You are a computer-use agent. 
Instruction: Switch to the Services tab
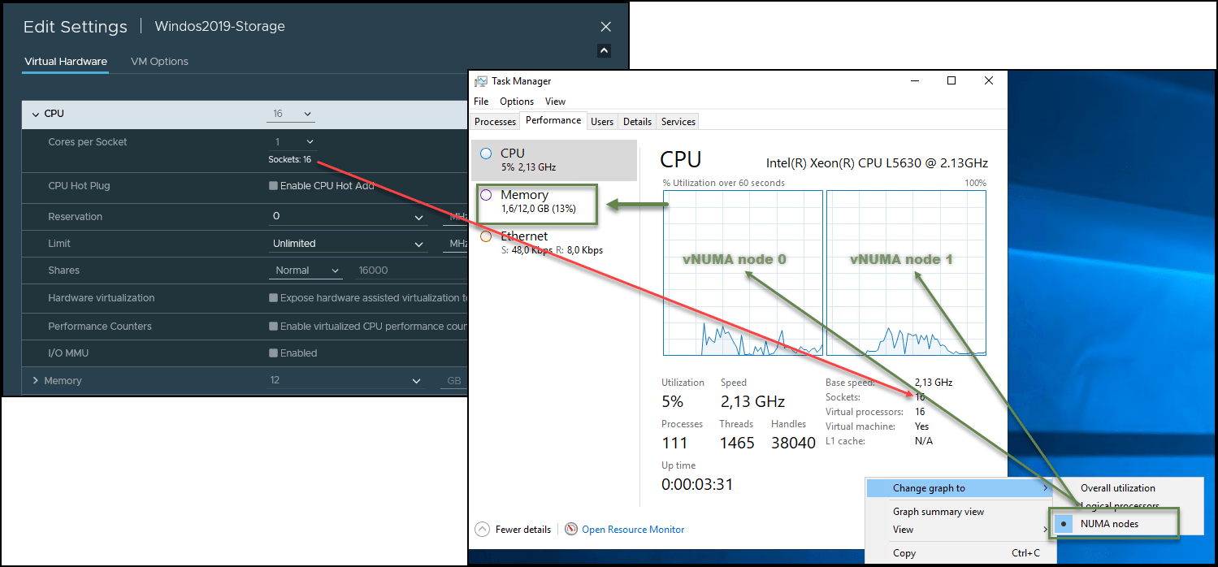click(x=678, y=122)
